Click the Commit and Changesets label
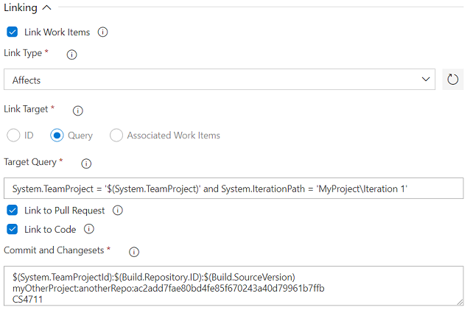 54,250
